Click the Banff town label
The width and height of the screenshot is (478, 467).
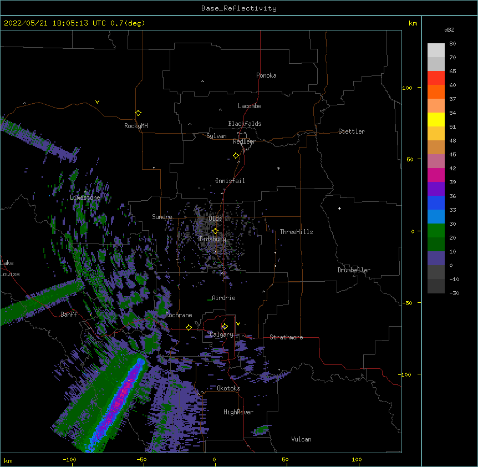(x=69, y=314)
